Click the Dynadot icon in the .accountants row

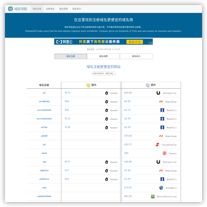click(x=106, y=119)
